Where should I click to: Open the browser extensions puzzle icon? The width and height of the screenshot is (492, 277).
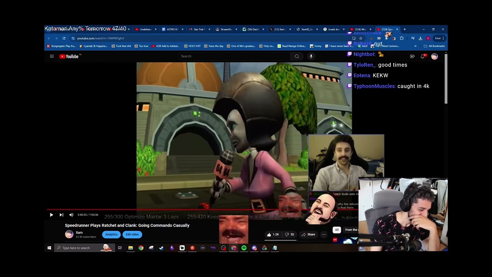click(x=402, y=38)
